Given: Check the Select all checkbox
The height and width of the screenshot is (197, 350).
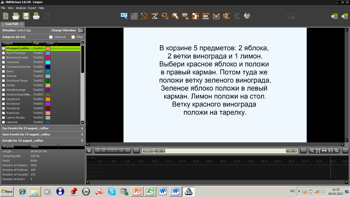Looking at the screenshot, I should click(x=51, y=37).
